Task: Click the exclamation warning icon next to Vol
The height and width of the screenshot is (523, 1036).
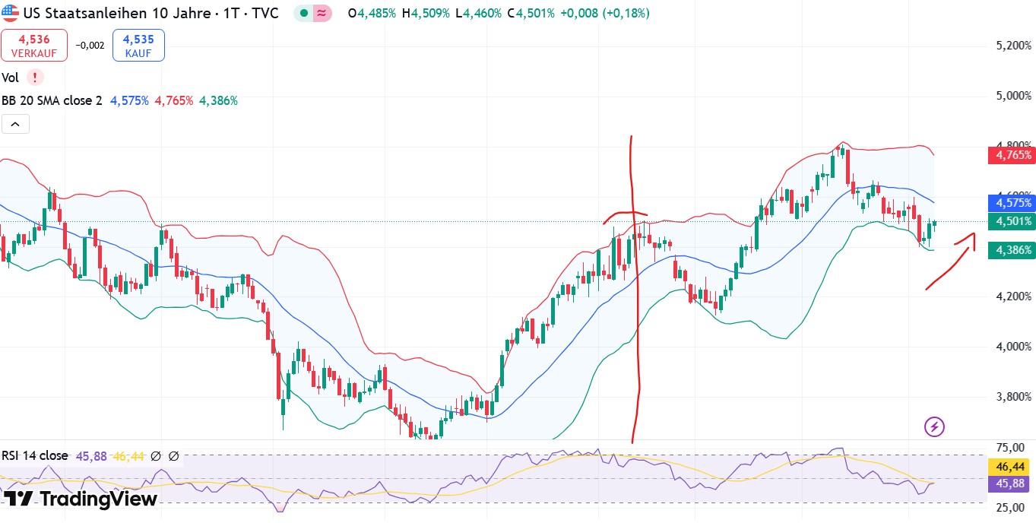Action: [33, 78]
